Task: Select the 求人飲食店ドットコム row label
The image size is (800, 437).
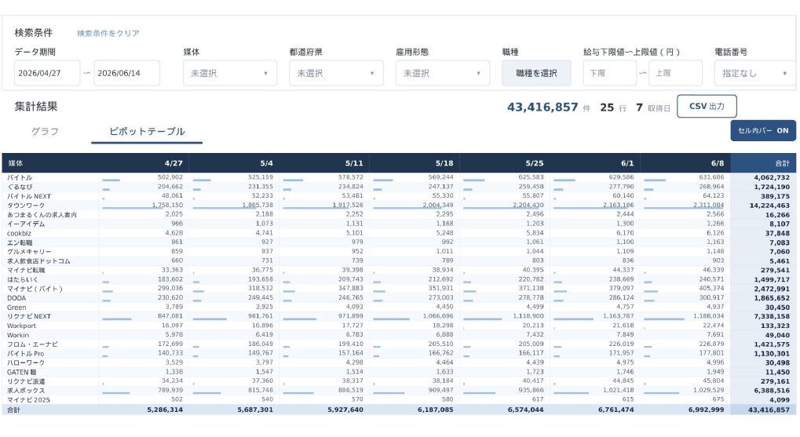Action: pyautogui.click(x=38, y=260)
